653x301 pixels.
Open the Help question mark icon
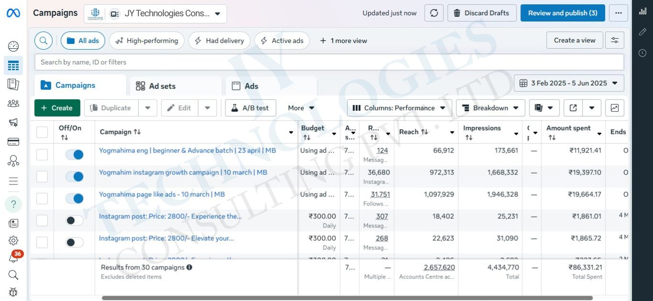click(13, 204)
